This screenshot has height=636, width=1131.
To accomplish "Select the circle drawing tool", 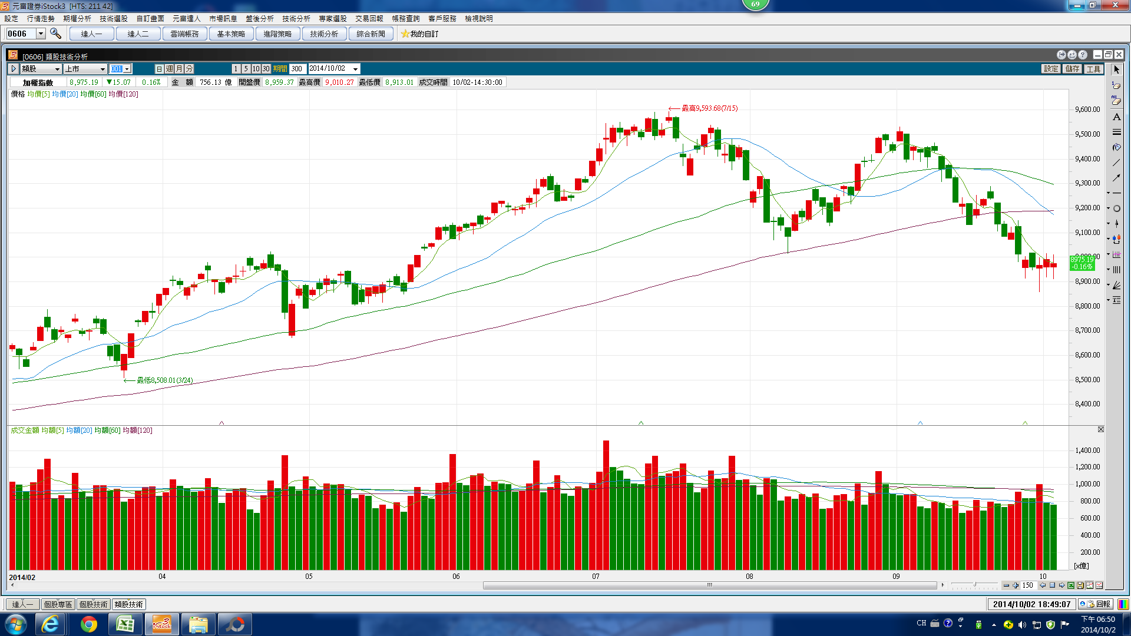I will (x=1117, y=208).
